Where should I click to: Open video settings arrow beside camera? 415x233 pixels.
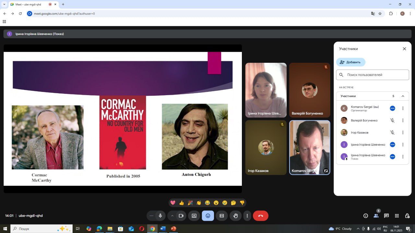pyautogui.click(x=172, y=216)
